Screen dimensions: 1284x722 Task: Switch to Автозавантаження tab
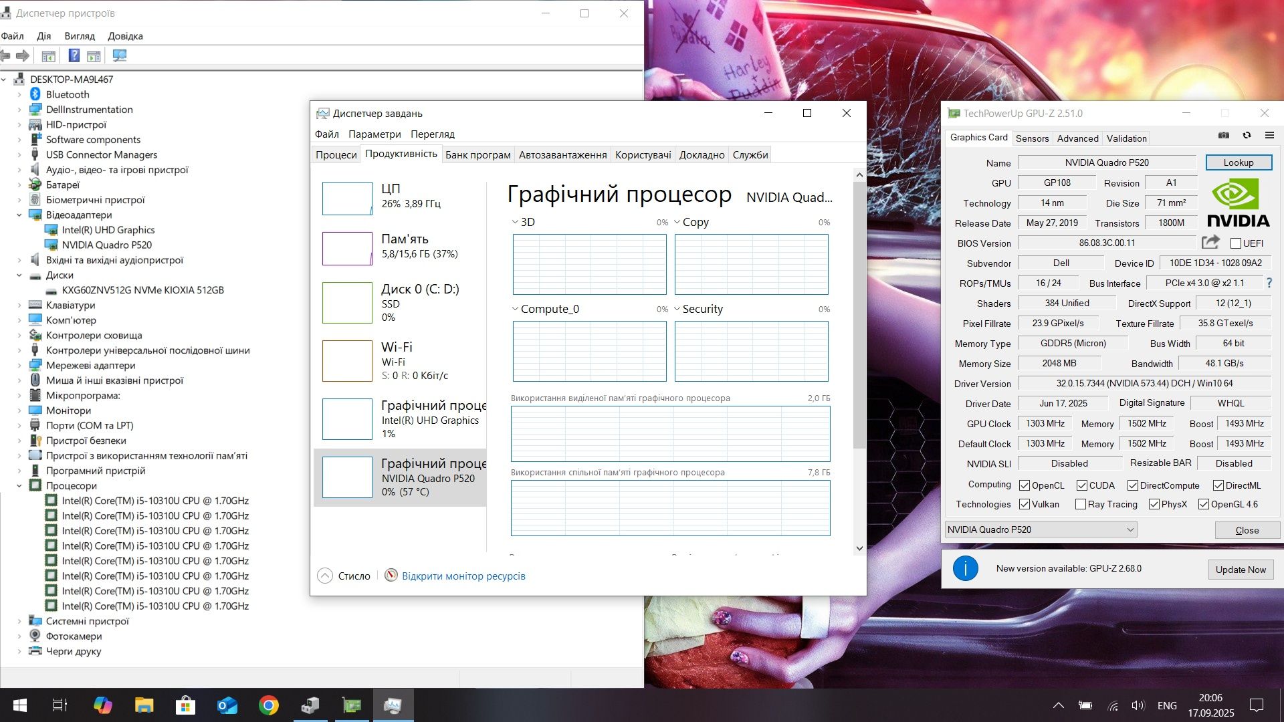pos(562,154)
